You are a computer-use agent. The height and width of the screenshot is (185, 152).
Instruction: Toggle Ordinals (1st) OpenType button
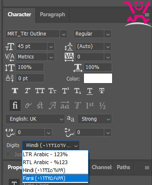(x=90, y=105)
